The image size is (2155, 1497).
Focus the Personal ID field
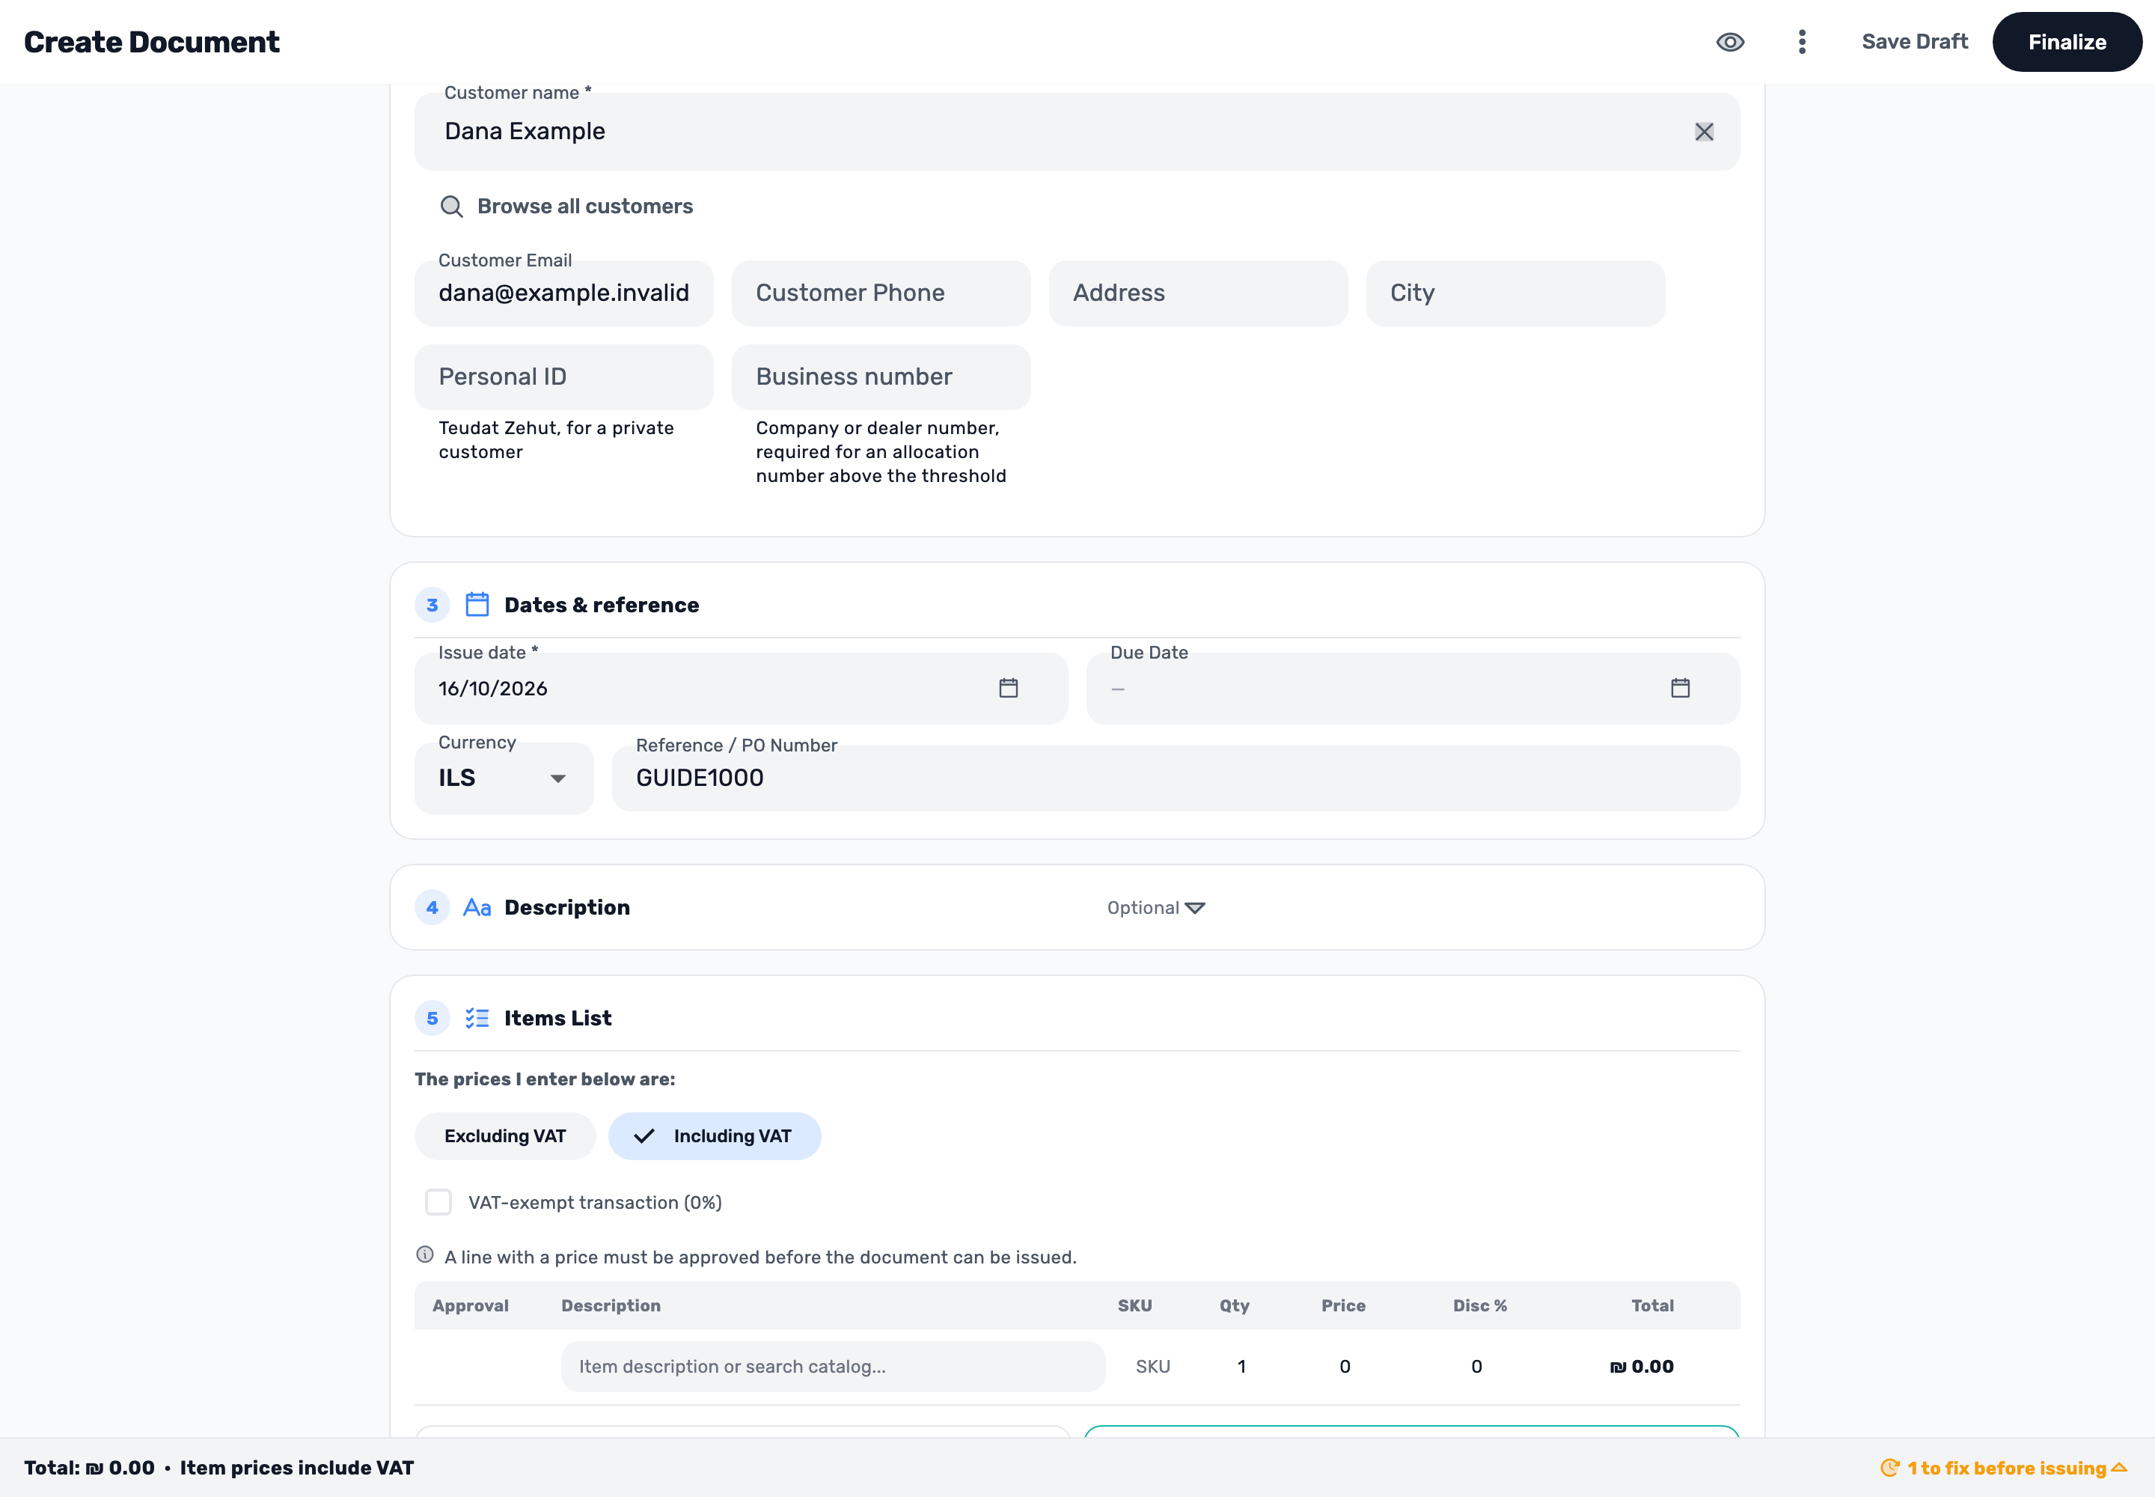click(x=563, y=377)
